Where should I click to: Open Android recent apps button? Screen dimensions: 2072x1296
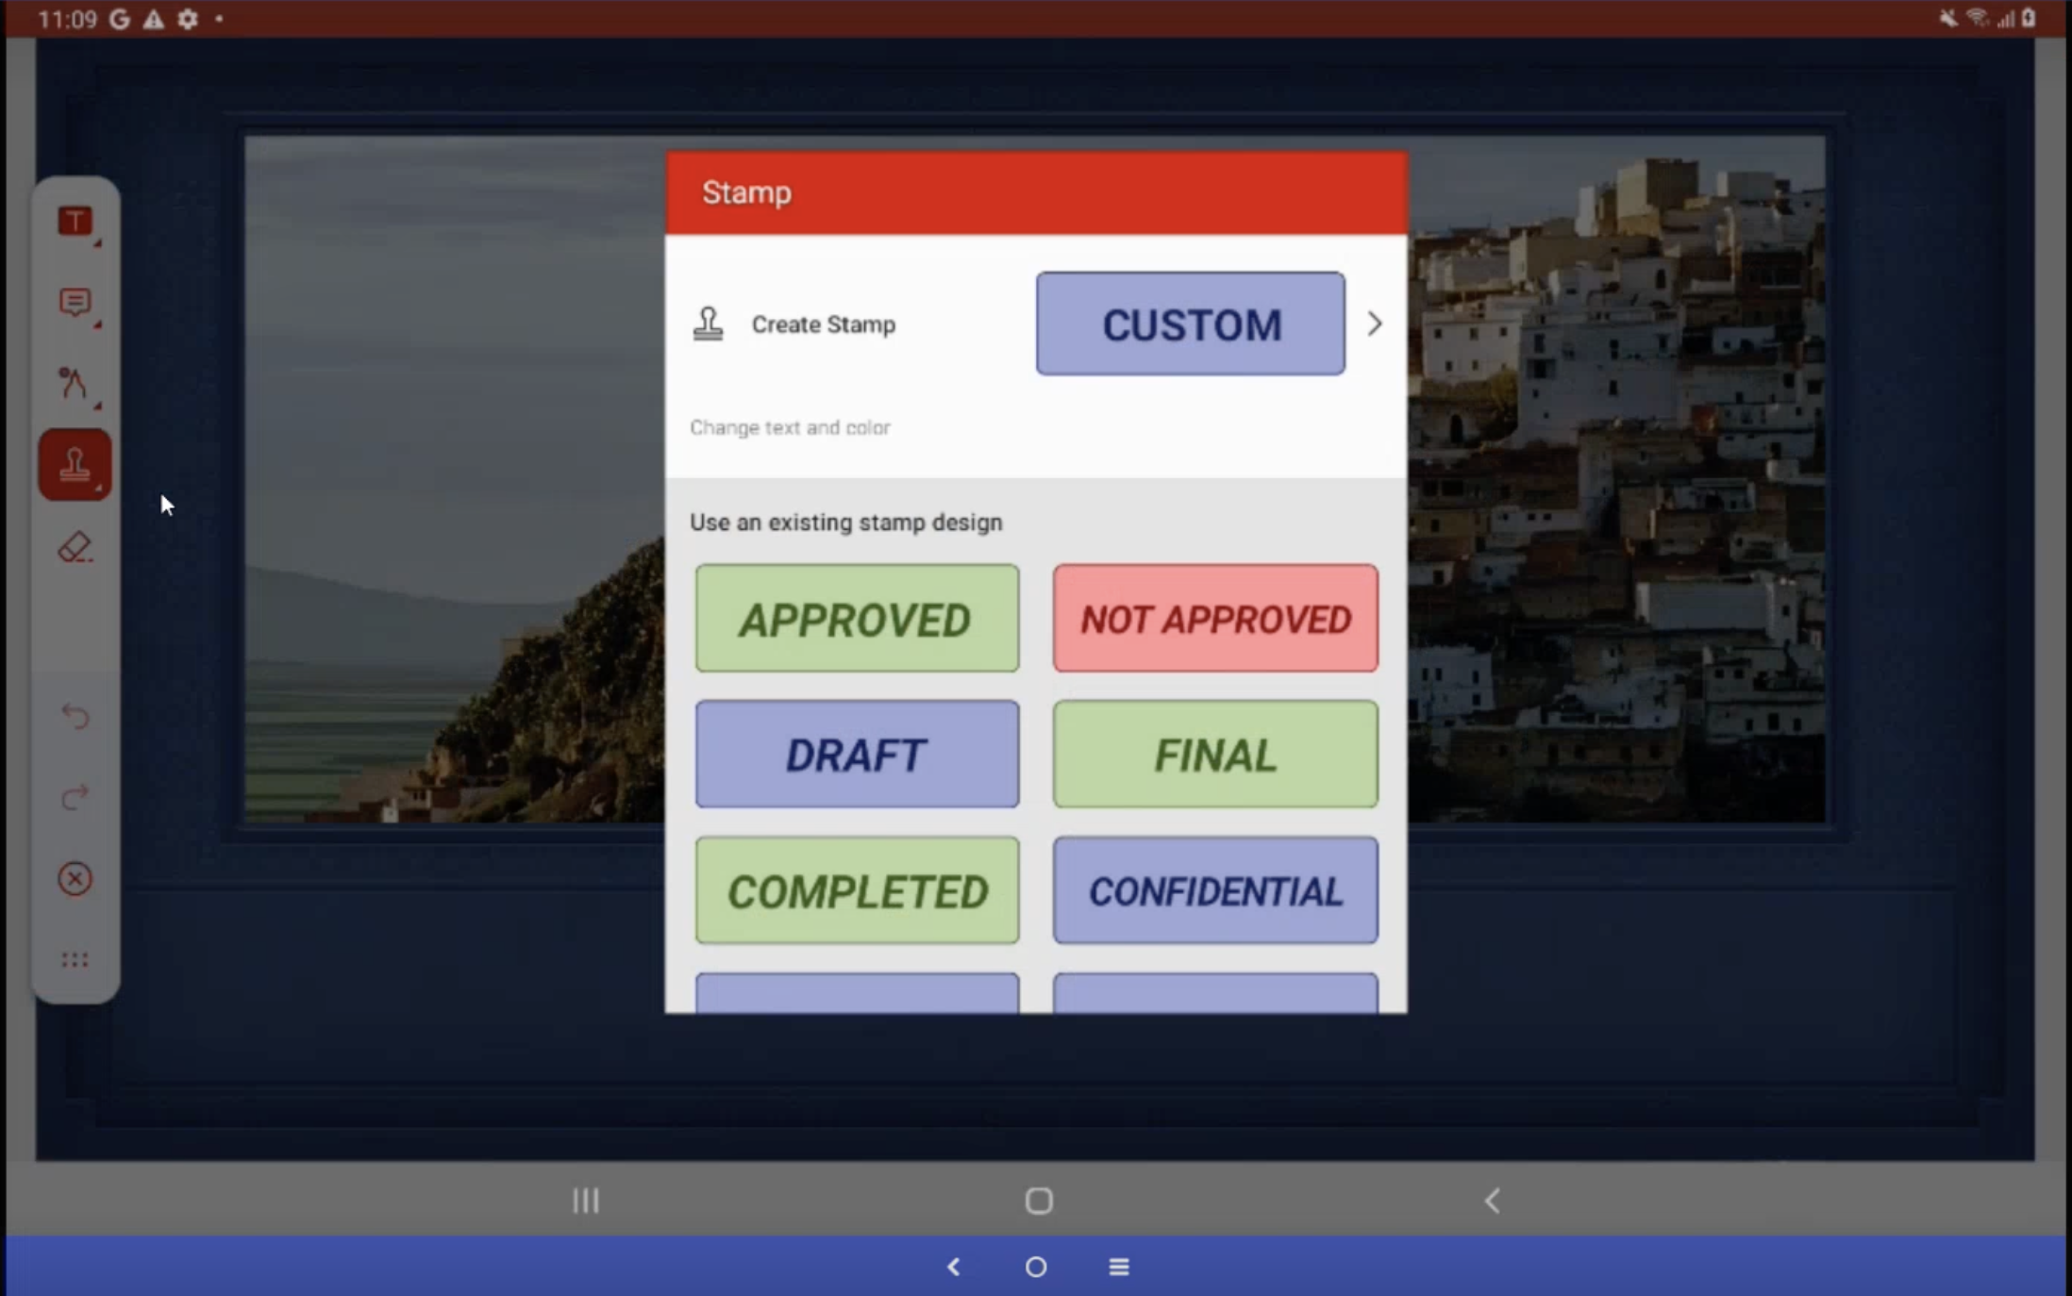586,1201
